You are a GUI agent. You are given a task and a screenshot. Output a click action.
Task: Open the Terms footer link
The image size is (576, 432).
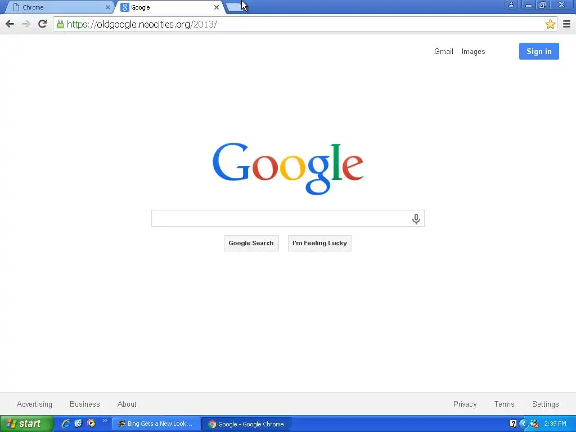pyautogui.click(x=504, y=404)
